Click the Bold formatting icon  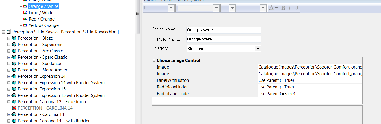[283, 8]
